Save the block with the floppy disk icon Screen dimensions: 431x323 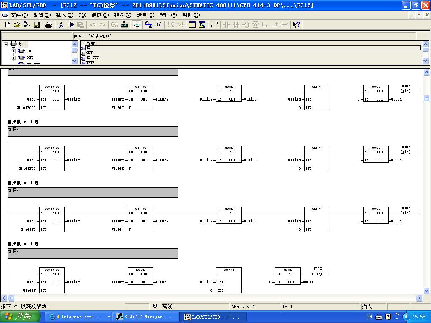pos(37,25)
